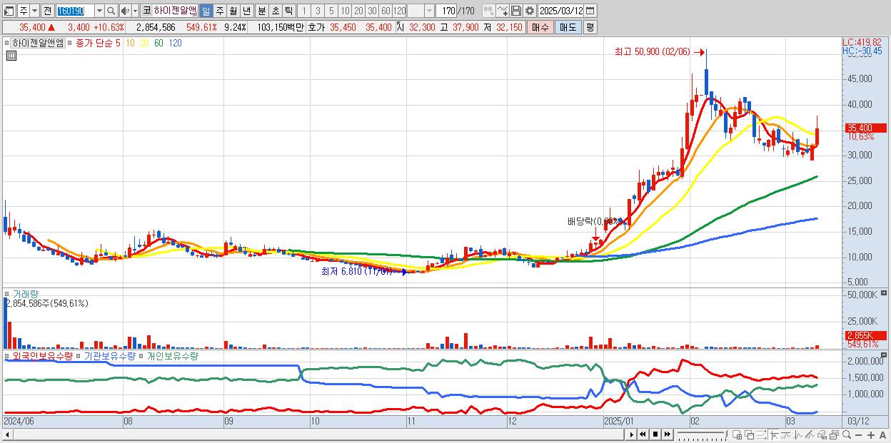The height and width of the screenshot is (443, 891).
Task: Click the add indicator line icon
Action: tap(503, 11)
